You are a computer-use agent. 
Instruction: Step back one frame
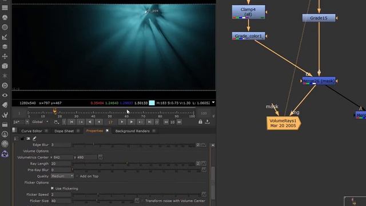99,122
